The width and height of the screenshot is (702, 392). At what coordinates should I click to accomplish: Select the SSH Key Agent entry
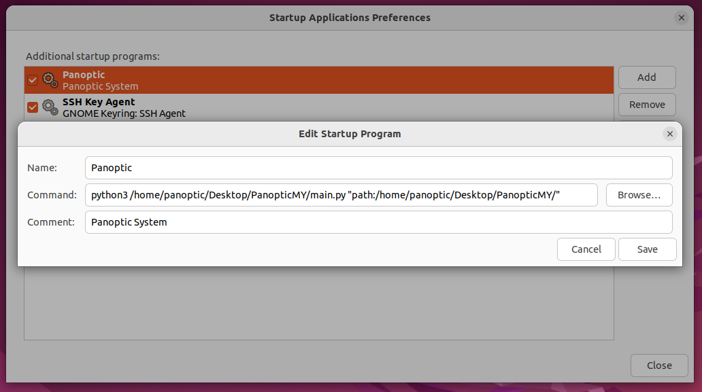[319, 107]
